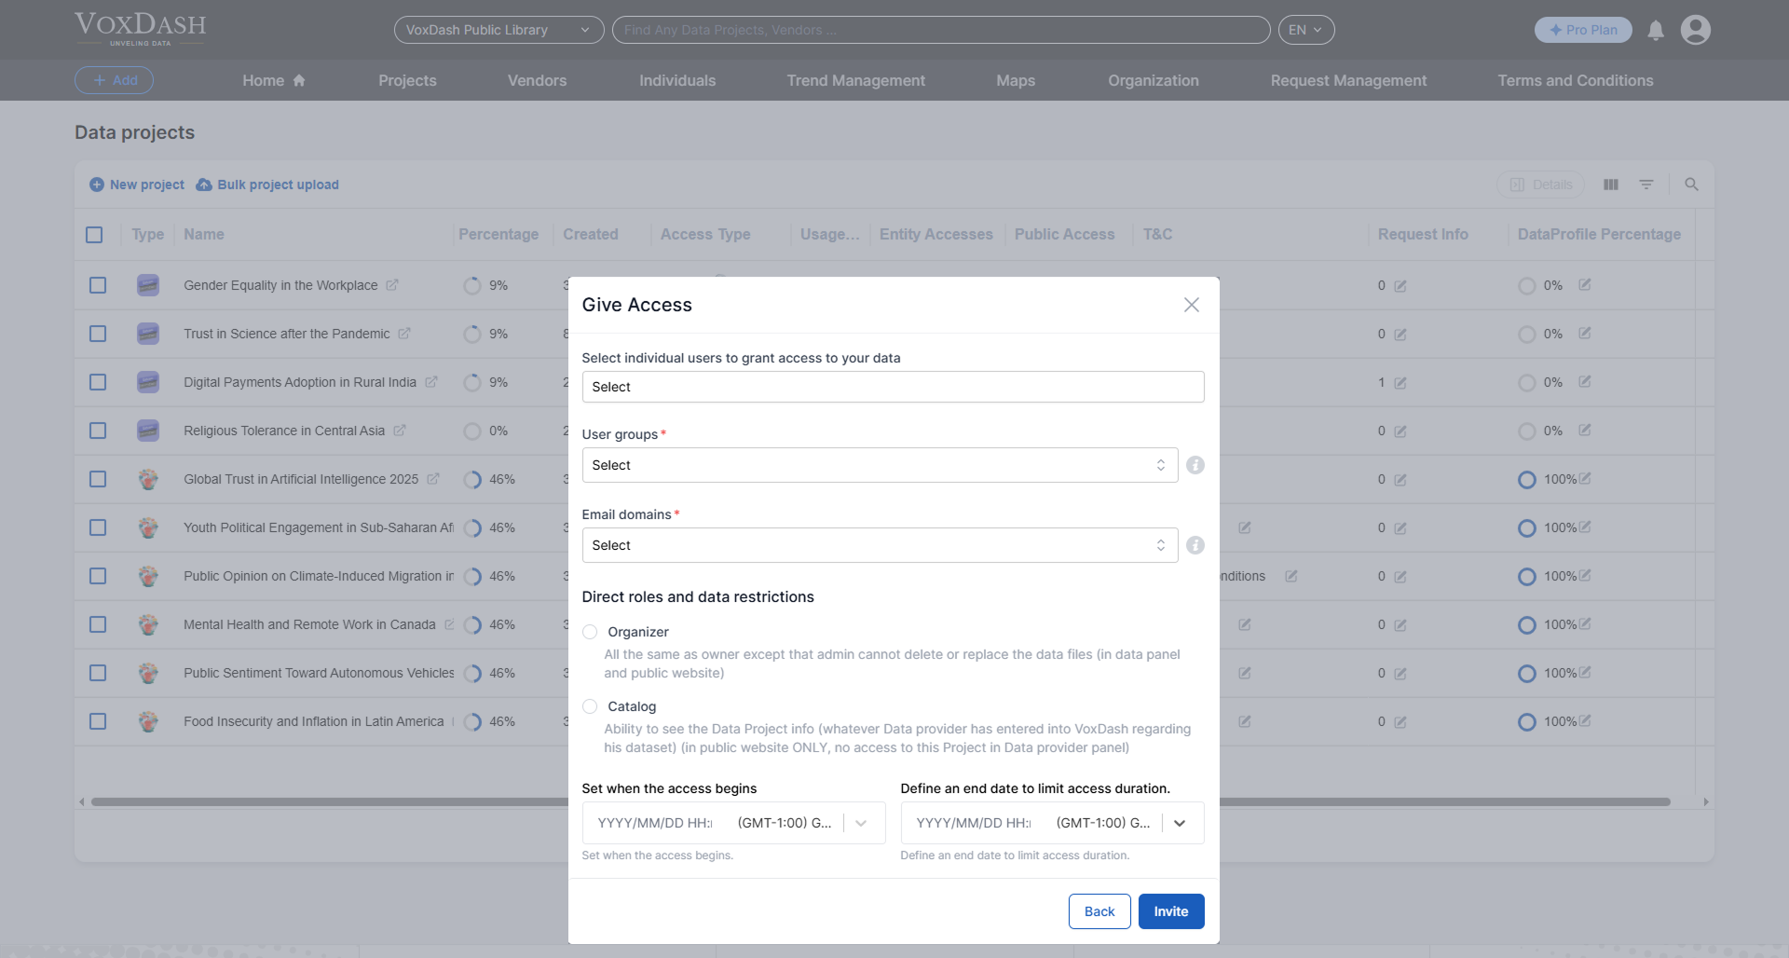Edit DataProfile percentage for Religious Tolerance row
This screenshot has width=1789, height=958.
pos(1585,430)
